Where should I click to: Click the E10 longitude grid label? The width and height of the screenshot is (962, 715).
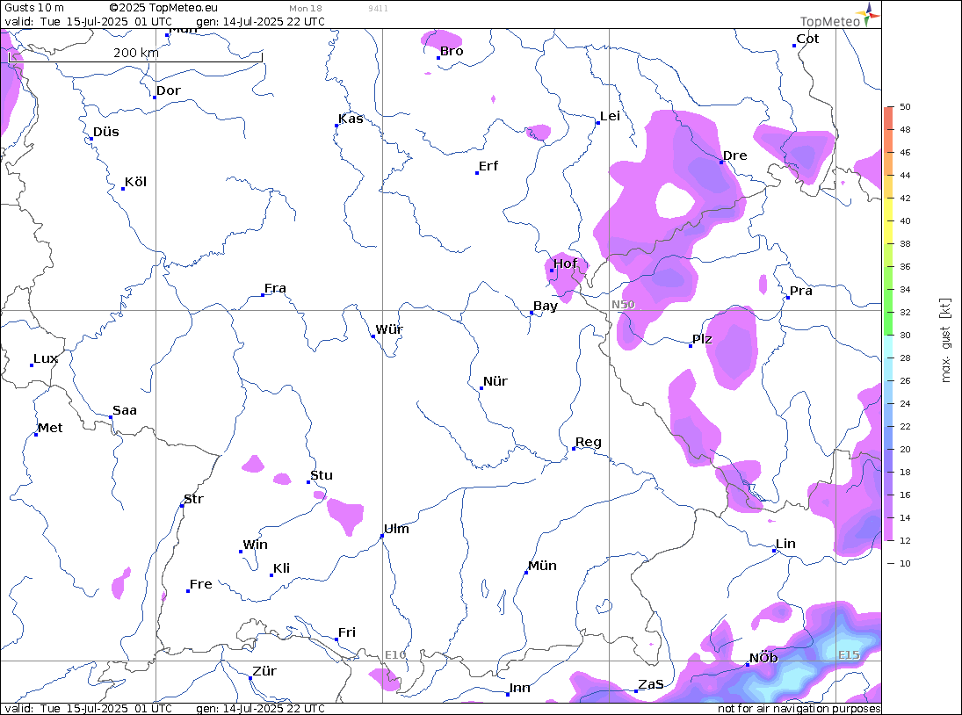click(x=395, y=655)
